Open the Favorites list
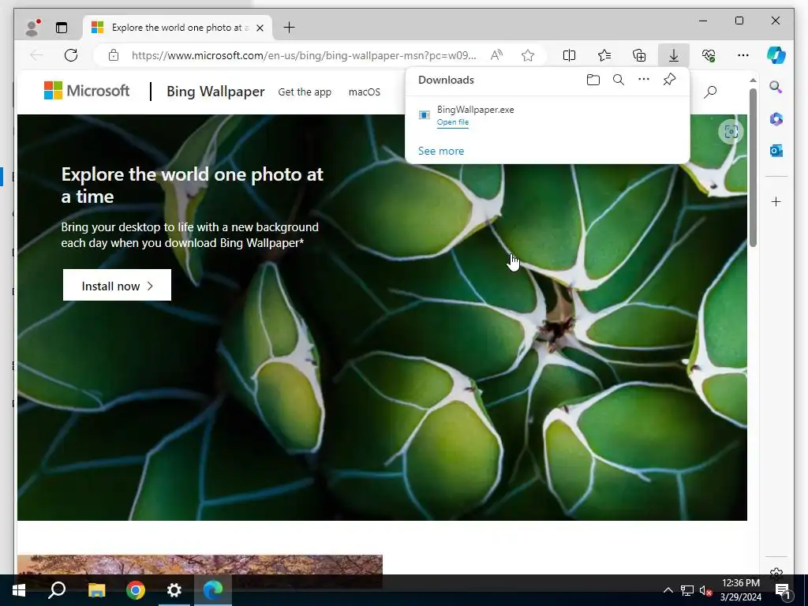 (604, 55)
